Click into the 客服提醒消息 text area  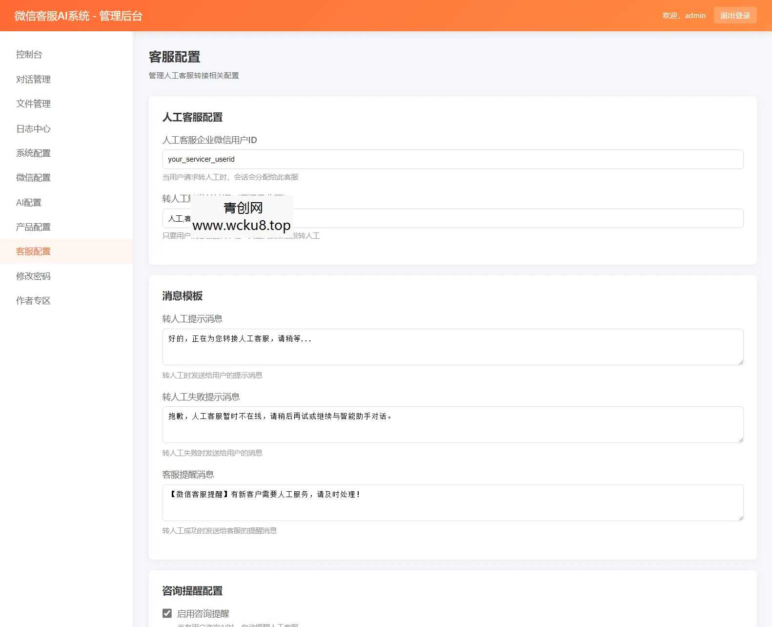point(452,502)
